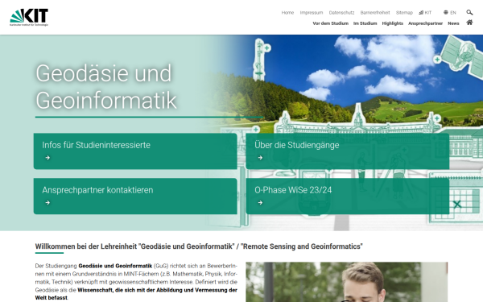Open the Impressum link
Viewport: 483px width, 302px height.
point(312,13)
